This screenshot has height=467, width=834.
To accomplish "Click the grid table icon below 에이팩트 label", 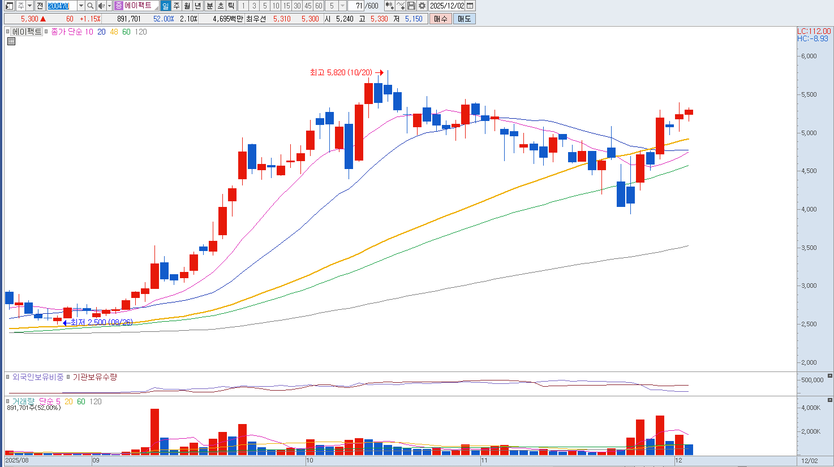I will coord(11,41).
